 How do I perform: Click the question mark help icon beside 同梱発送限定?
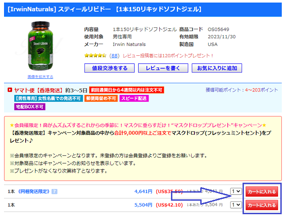tap(54, 192)
